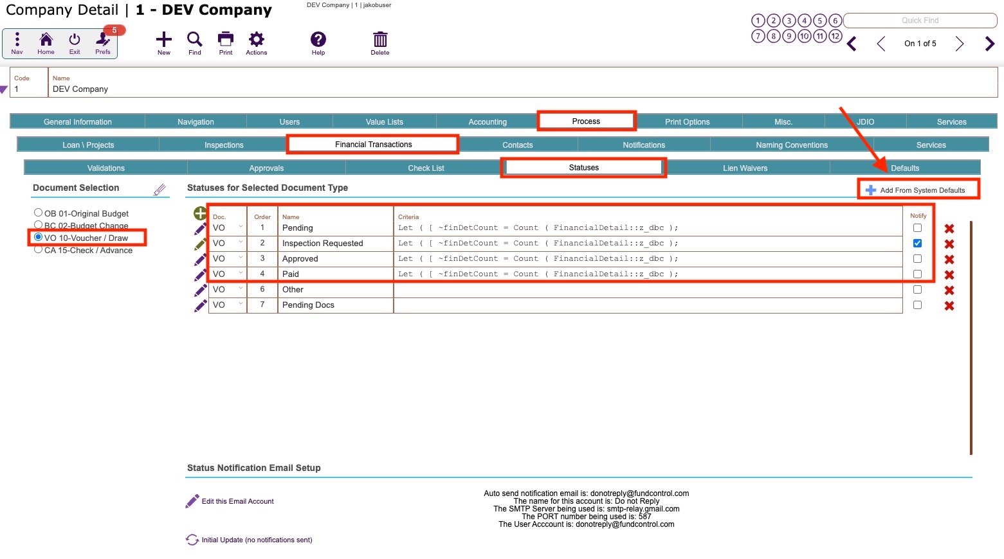The height and width of the screenshot is (559, 1004).
Task: Click the company Name field
Action: (523, 83)
